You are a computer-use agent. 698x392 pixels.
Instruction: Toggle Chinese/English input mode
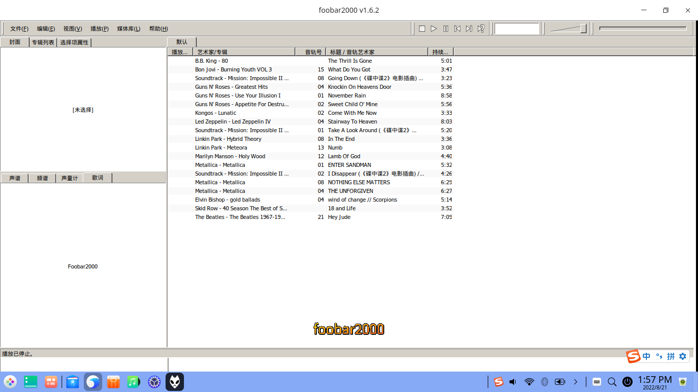[x=646, y=356]
